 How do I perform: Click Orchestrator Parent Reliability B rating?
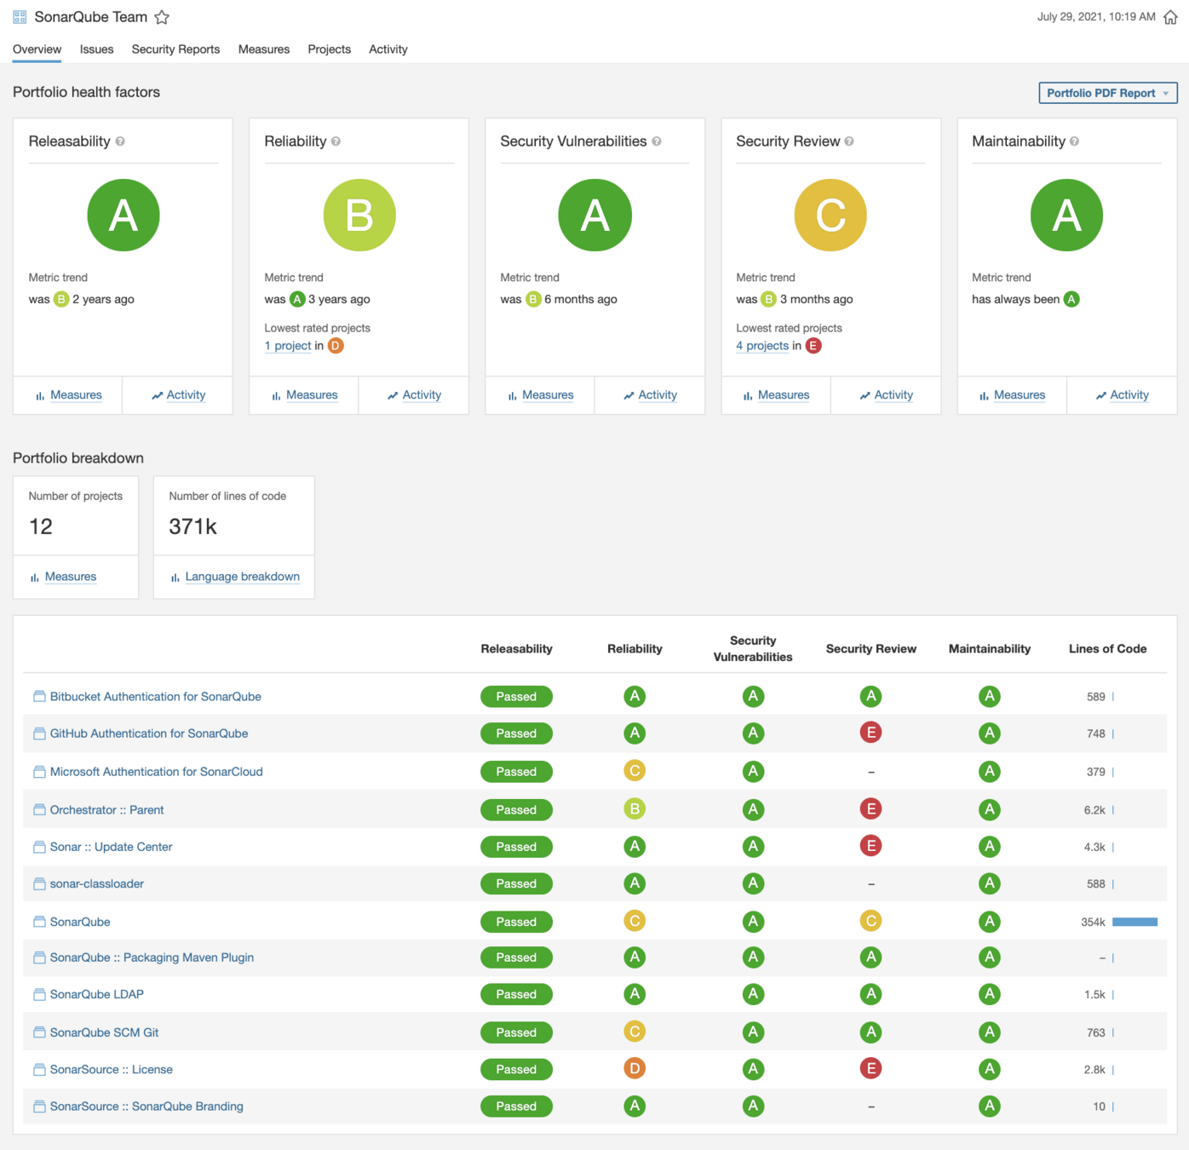click(635, 809)
